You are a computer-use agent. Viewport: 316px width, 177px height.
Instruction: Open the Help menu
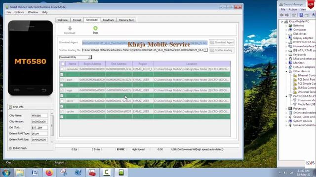tap(44, 12)
